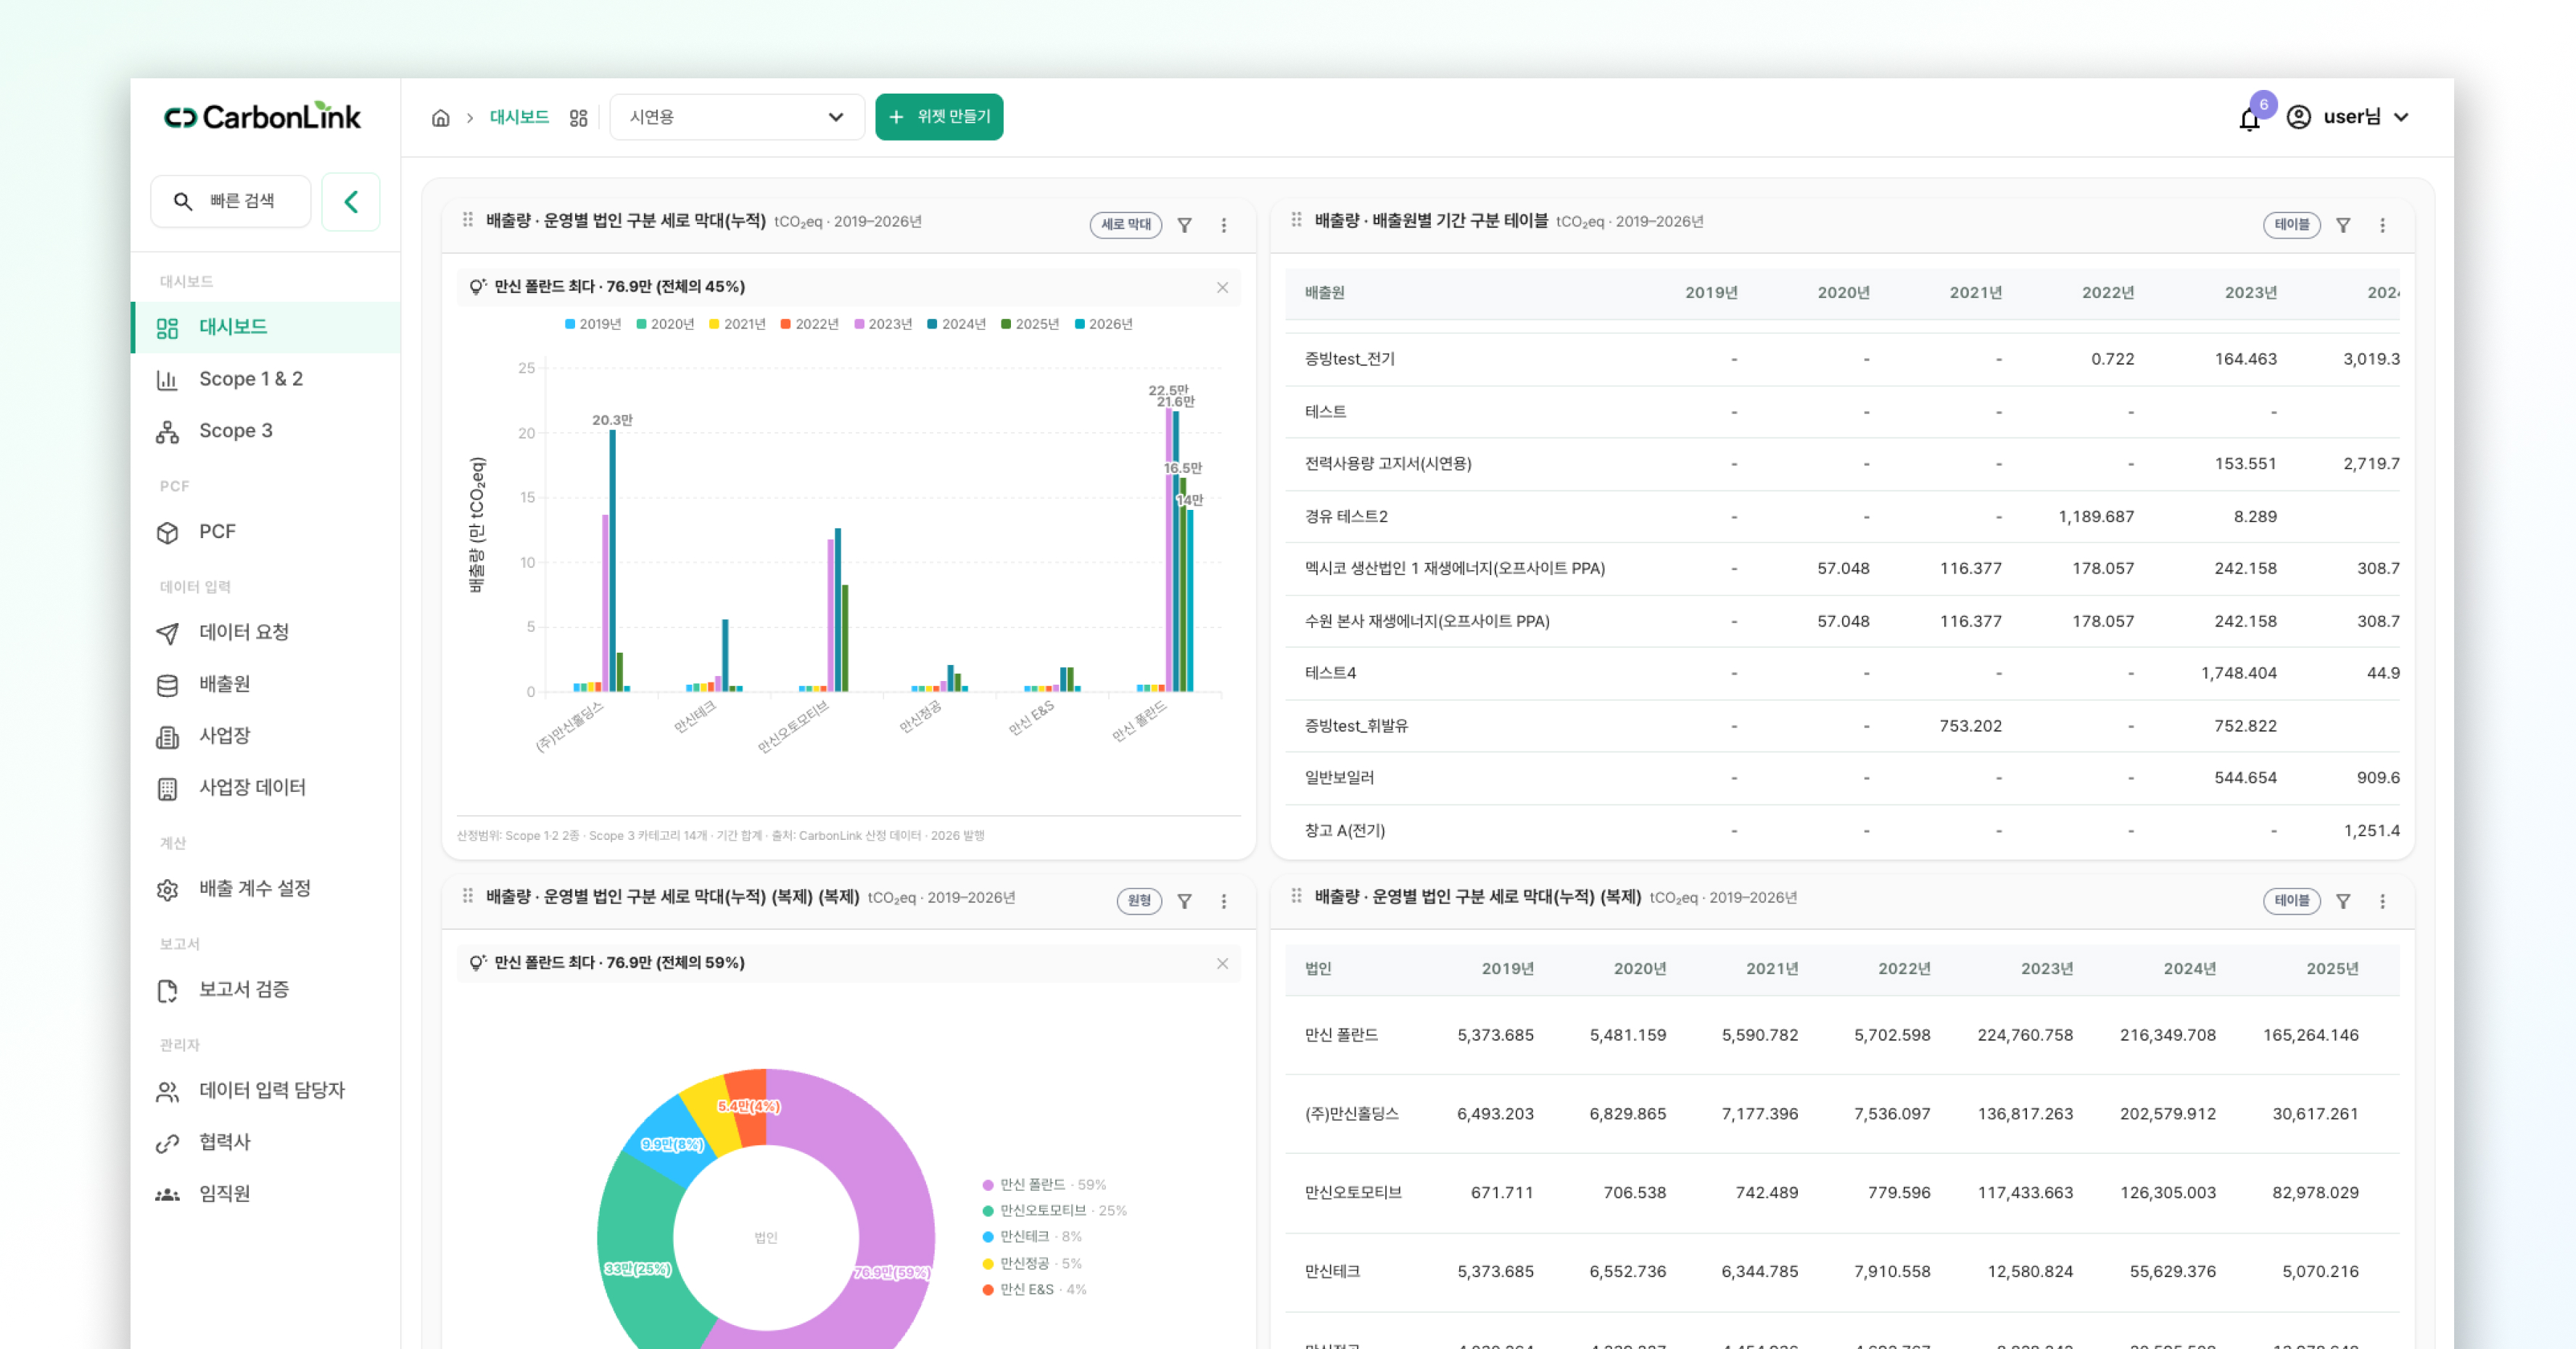Open more options on the 배출원별 기간 구분 테이블 widget
Screen dimensions: 2576x1349
2383,225
